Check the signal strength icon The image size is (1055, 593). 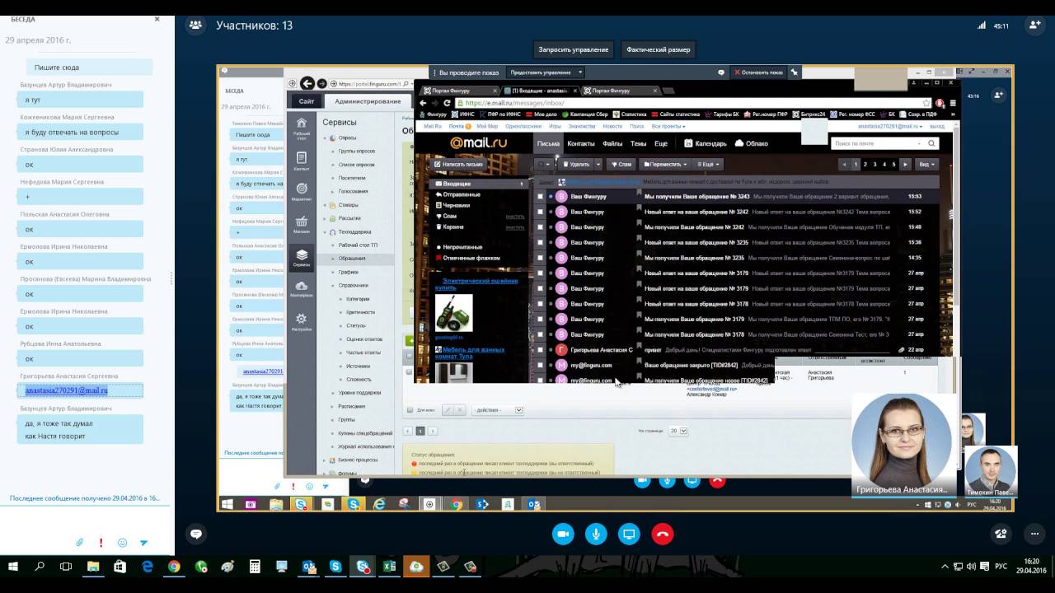click(x=981, y=26)
